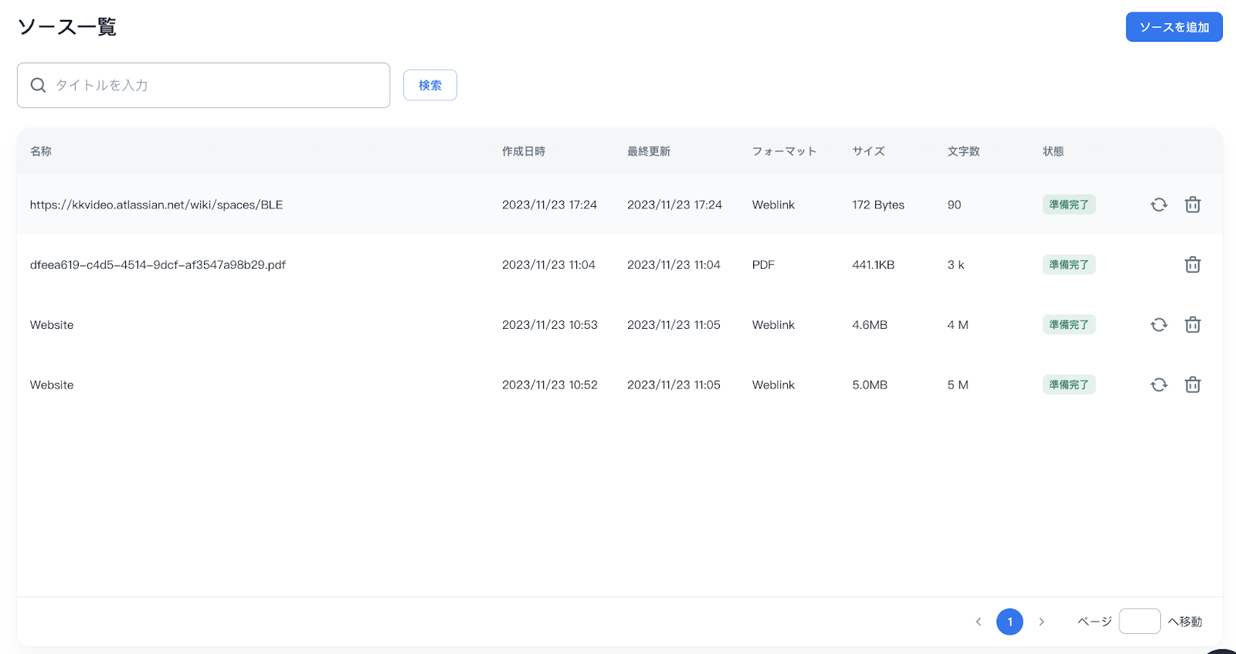Image resolution: width=1236 pixels, height=654 pixels.
Task: Delete the kkvideo.atlassian.net Weblink source
Action: (1193, 205)
